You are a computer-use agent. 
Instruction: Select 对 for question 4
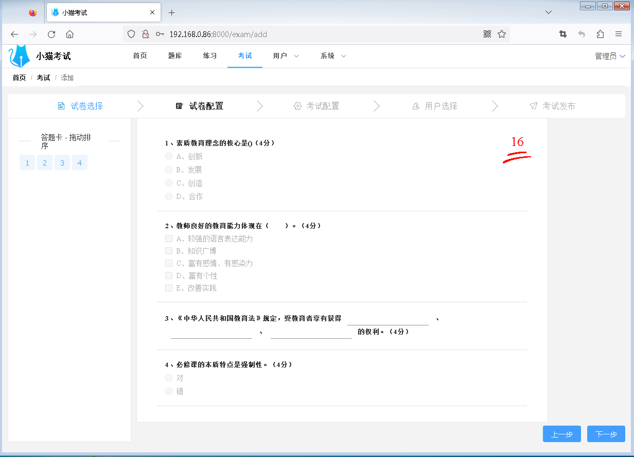[x=169, y=377]
